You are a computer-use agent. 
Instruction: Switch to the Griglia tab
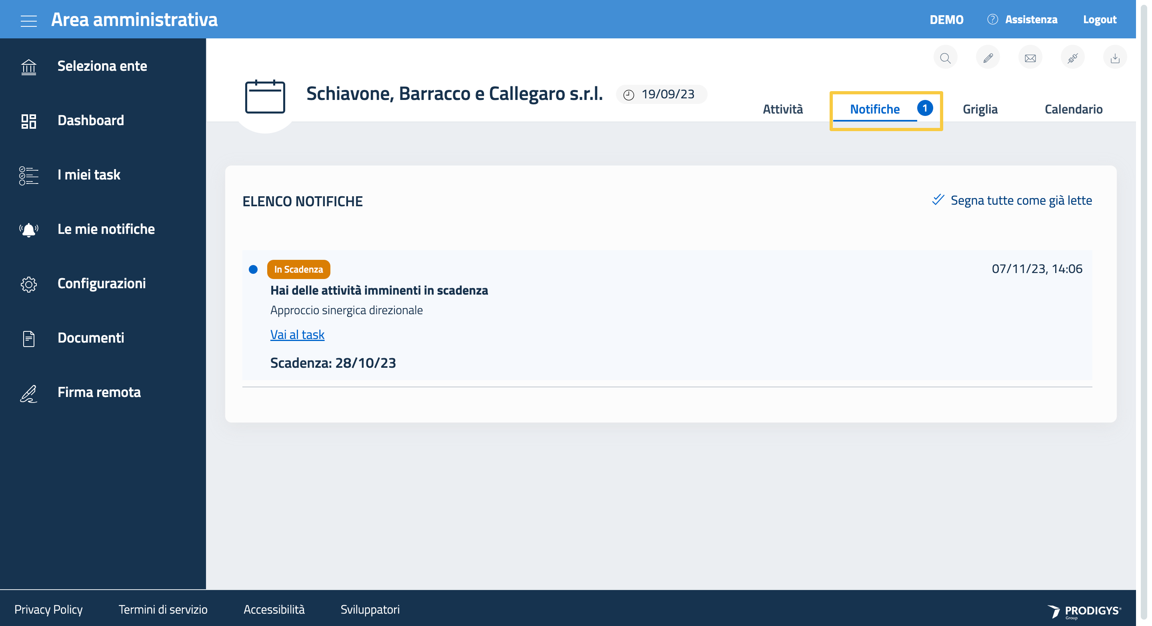[x=980, y=109]
